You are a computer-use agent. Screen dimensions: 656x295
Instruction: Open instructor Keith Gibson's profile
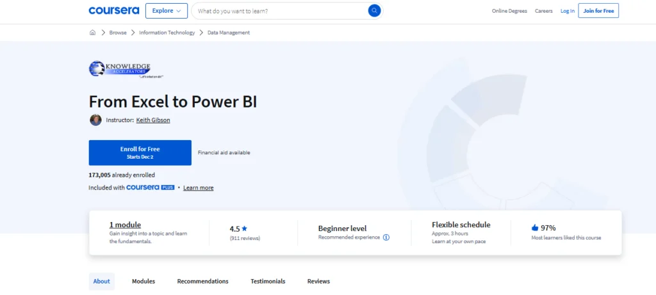[x=153, y=120]
